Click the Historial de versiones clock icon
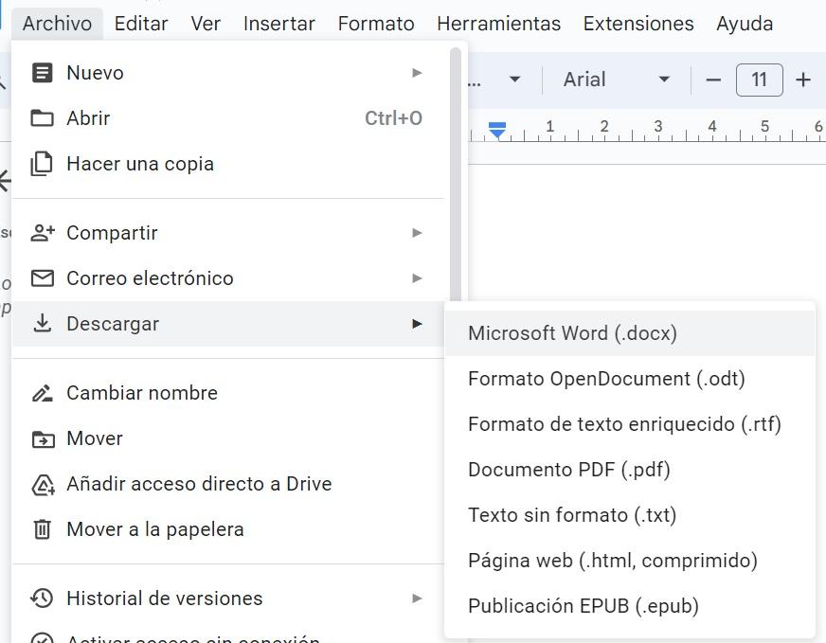 (x=42, y=598)
